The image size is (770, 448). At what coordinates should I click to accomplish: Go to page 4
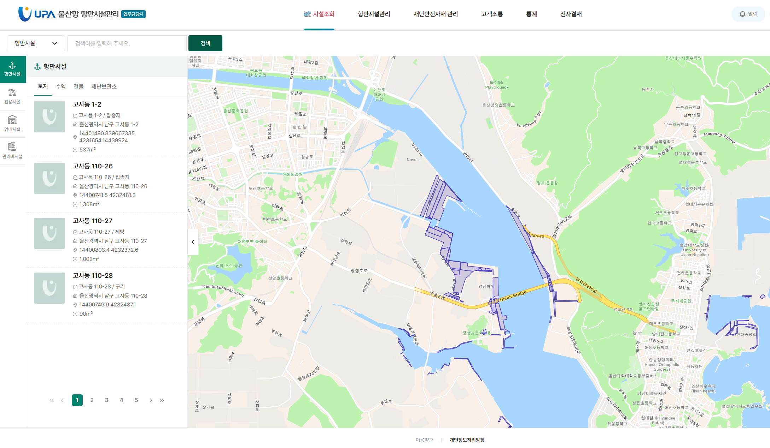click(122, 400)
